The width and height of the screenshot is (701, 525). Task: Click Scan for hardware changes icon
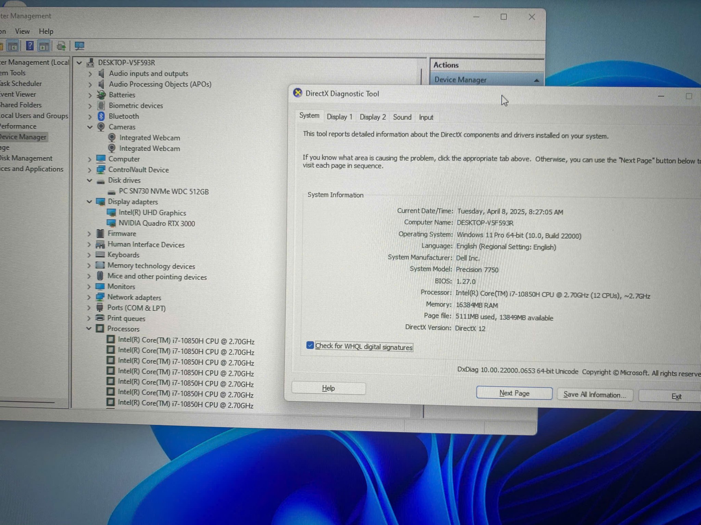79,46
